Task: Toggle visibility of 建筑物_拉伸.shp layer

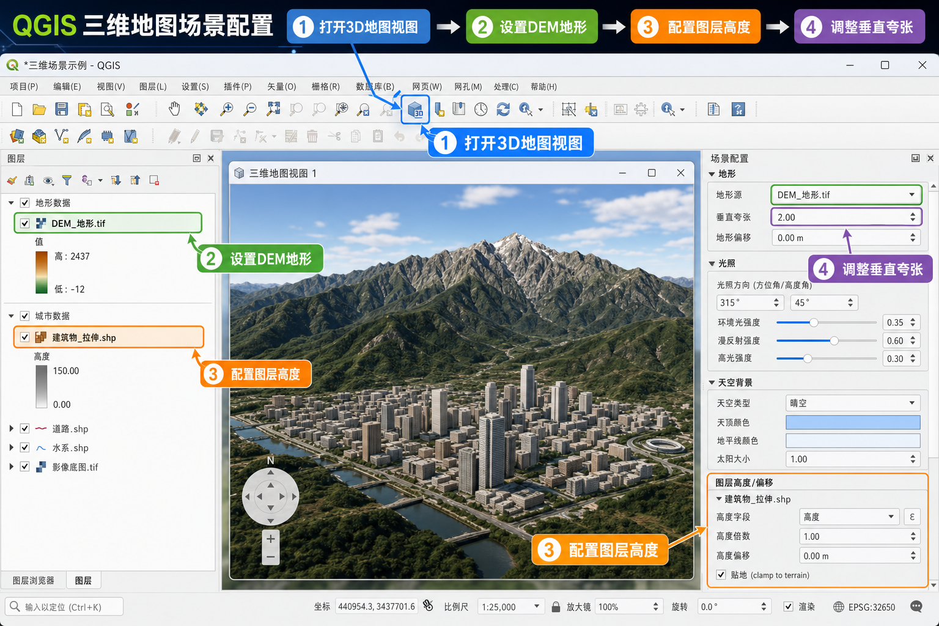Action: [x=25, y=337]
